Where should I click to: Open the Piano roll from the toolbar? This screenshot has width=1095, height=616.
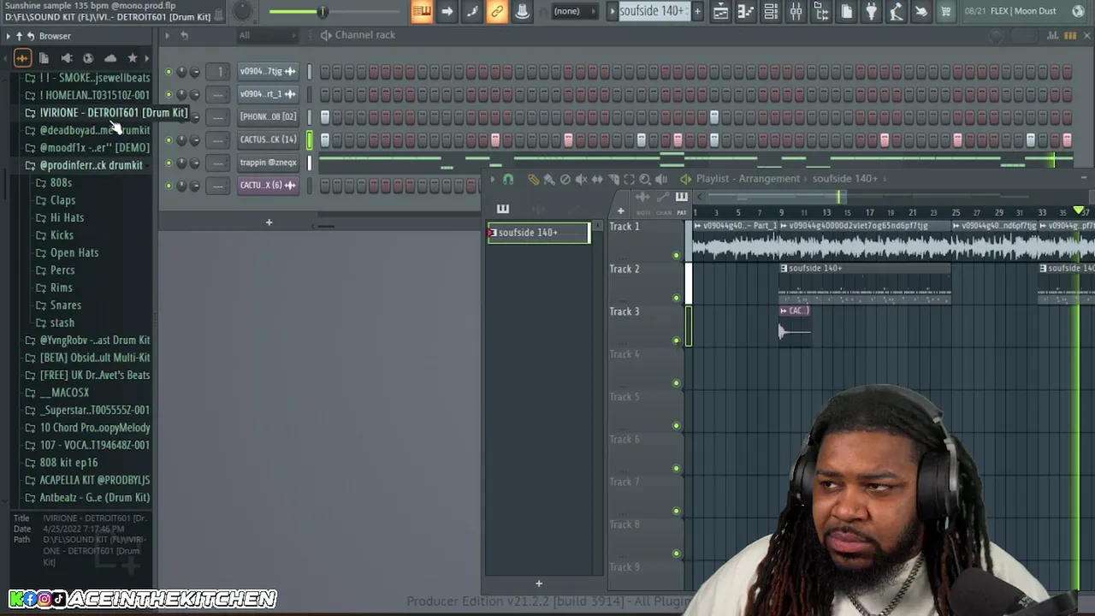click(x=745, y=11)
